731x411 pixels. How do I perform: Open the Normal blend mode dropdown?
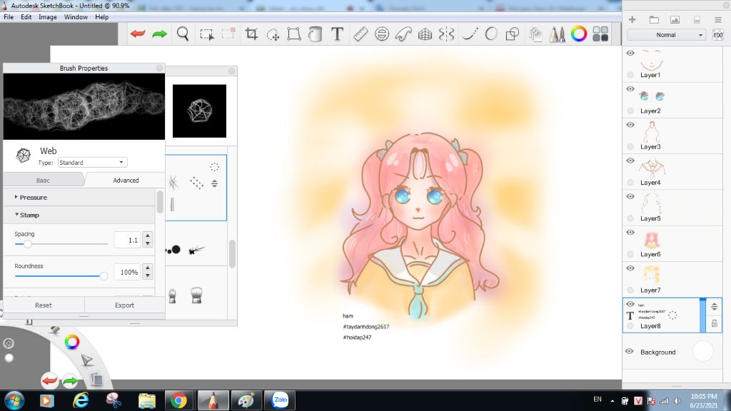pos(667,35)
